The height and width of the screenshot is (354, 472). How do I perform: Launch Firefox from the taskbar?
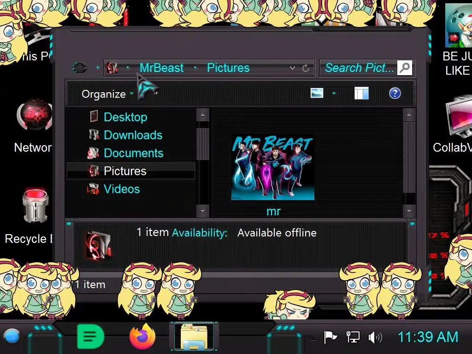pos(142,336)
